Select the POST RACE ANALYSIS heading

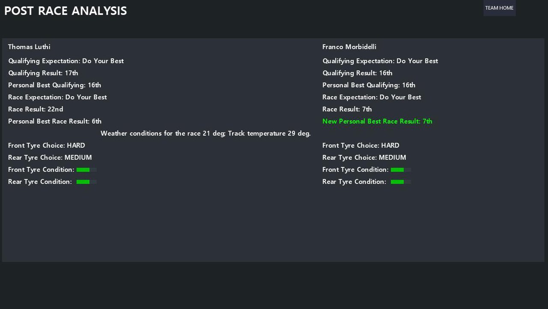coord(66,11)
